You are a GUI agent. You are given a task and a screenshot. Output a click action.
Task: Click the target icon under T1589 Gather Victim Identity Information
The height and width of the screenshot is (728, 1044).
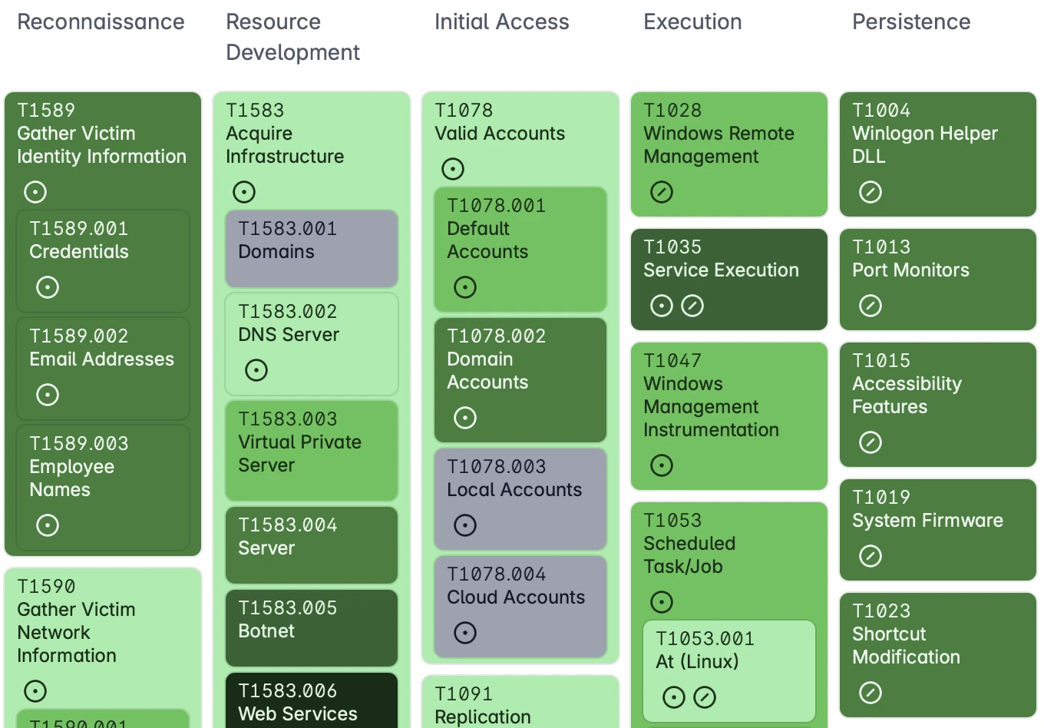coord(35,192)
